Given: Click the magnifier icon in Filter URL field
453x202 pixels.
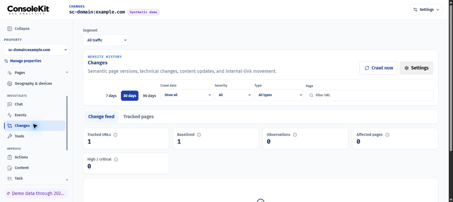Looking at the screenshot, I should click(311, 95).
